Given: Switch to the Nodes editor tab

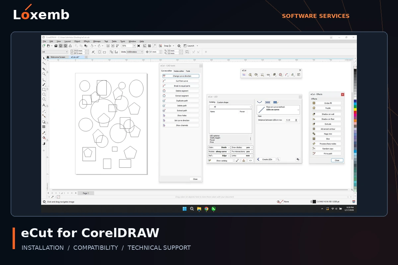Looking at the screenshot, I should click(x=179, y=71).
